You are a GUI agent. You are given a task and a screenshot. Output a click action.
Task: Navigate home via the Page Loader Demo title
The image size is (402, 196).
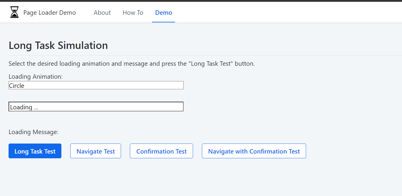[x=50, y=12]
